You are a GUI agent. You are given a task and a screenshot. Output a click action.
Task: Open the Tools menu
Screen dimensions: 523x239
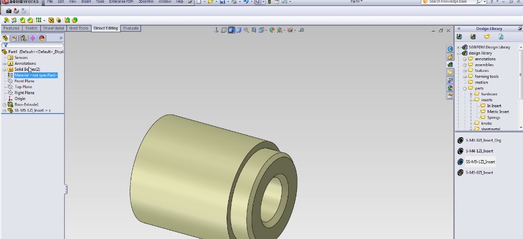(100, 2)
